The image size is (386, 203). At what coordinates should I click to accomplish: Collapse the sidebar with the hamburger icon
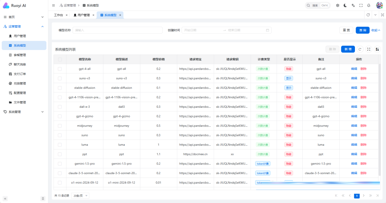[54, 5]
